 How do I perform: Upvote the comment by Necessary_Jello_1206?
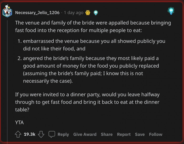pyautogui.click(x=18, y=134)
